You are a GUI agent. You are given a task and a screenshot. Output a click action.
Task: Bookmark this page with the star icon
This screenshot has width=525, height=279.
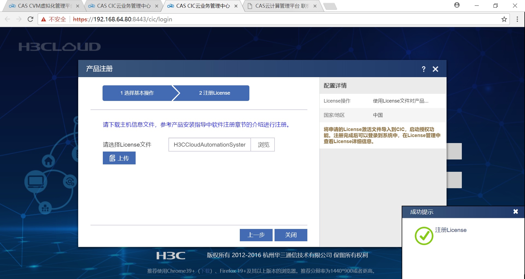pos(504,19)
